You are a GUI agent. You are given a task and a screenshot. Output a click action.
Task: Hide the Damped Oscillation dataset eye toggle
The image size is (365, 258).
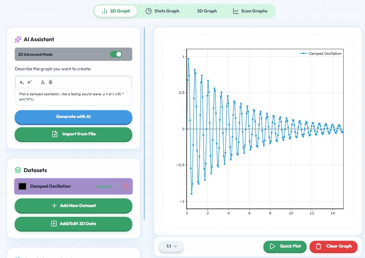pyautogui.click(x=116, y=186)
